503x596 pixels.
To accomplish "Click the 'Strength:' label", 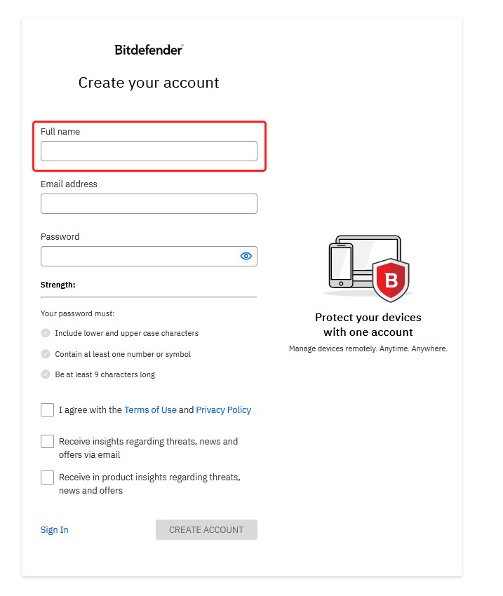I will [x=58, y=285].
